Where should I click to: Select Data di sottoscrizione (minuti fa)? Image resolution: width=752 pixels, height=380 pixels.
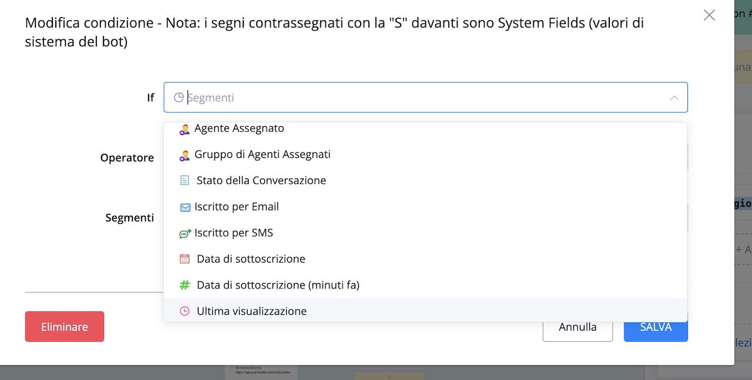[x=278, y=285]
